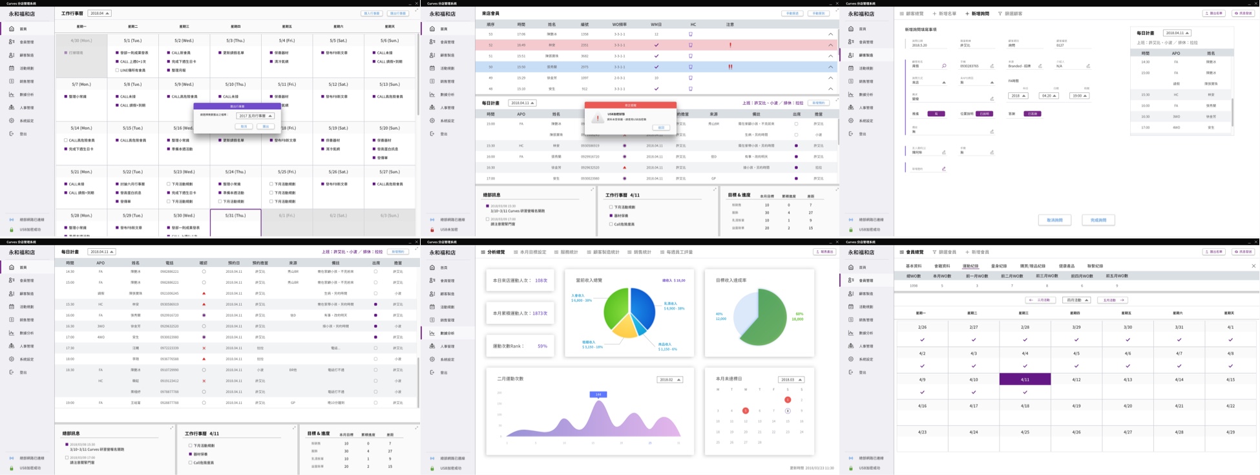Viewport: 1260px width, 475px height.
Task: Check the LINE傳所有會員 checkbox on 5/1
Action: [x=117, y=70]
